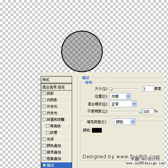
Task: Toggle the 图案叠加 (Pattern Overlay) checkbox
Action: pyautogui.click(x=44, y=159)
